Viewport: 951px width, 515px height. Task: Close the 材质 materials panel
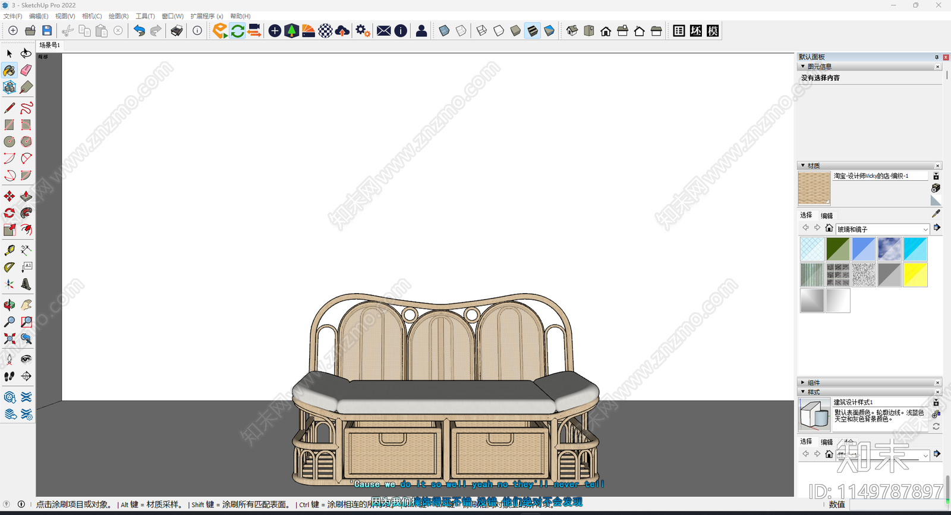click(x=938, y=165)
